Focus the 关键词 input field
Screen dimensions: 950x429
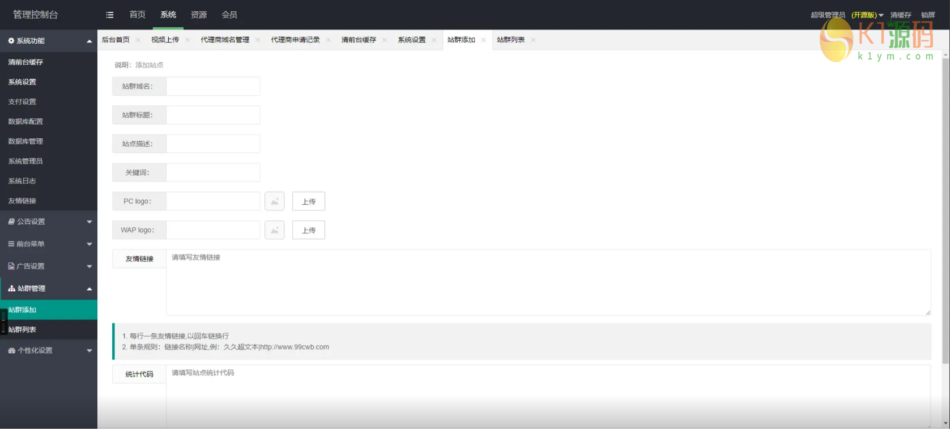213,172
